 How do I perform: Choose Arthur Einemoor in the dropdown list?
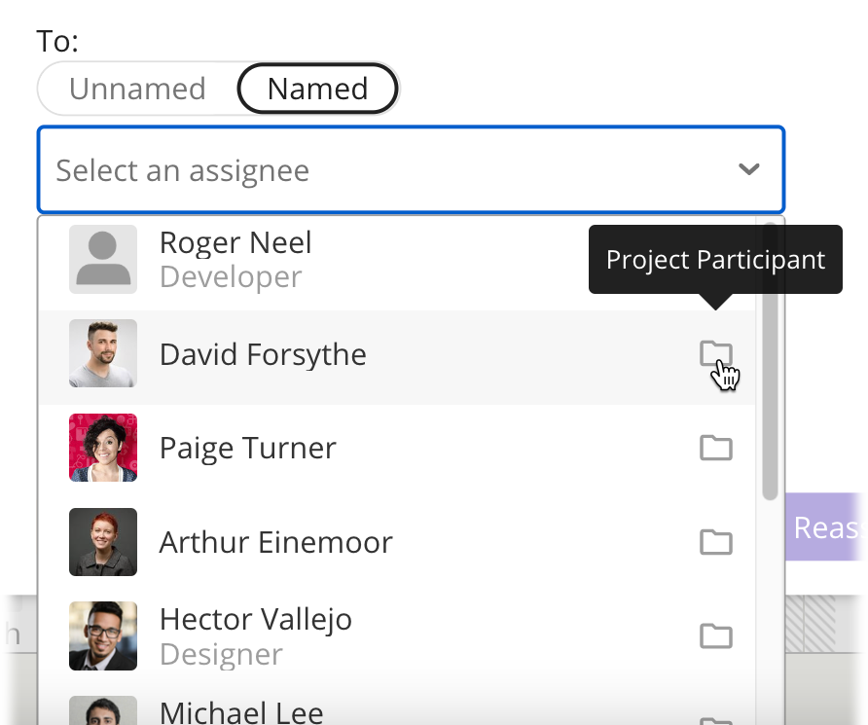click(275, 542)
